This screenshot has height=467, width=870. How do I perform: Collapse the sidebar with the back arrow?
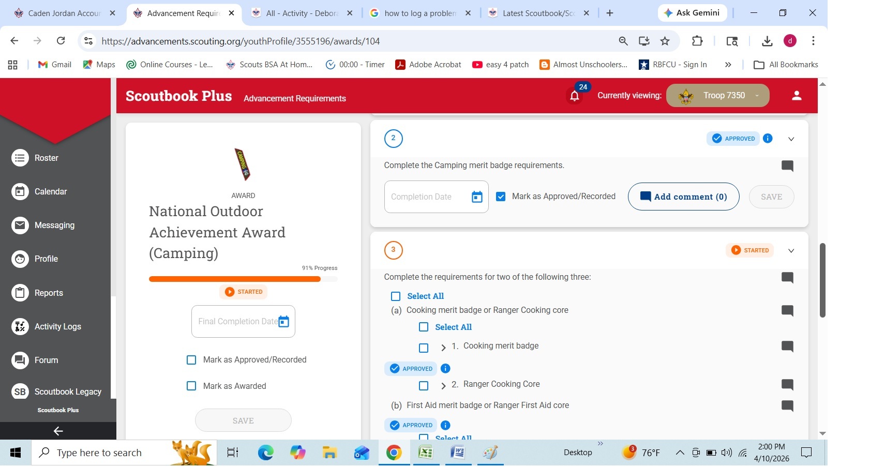pos(58,431)
